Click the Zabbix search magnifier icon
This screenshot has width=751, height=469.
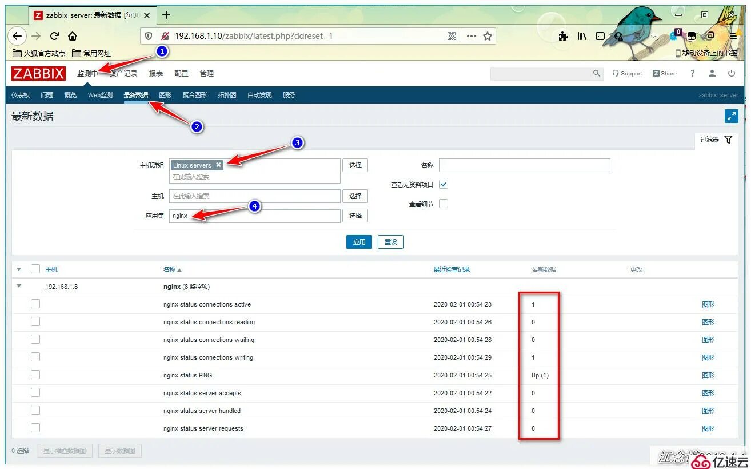click(x=597, y=73)
